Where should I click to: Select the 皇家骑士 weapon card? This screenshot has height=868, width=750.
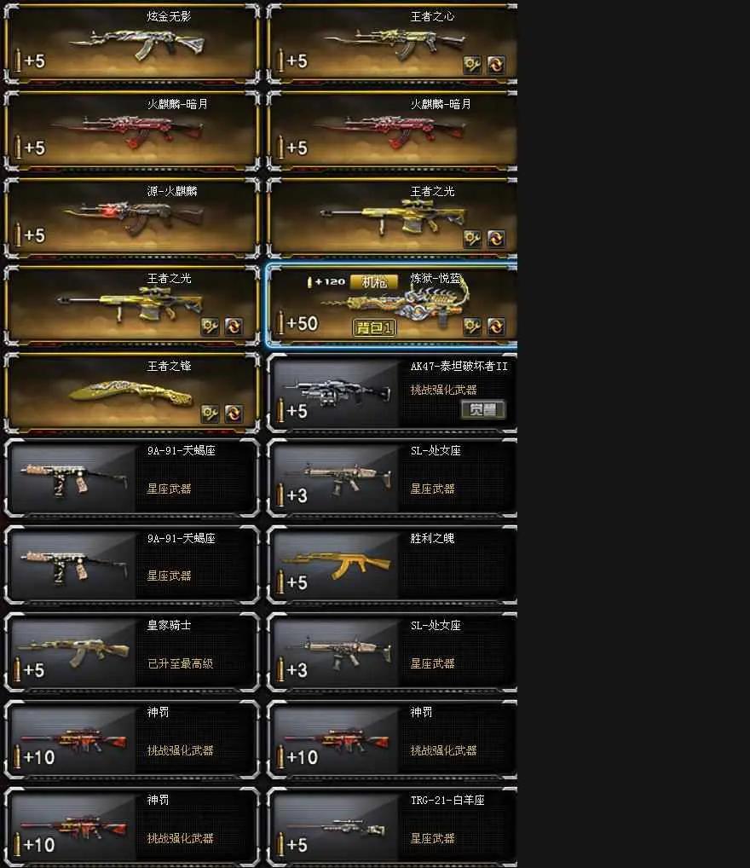click(132, 652)
